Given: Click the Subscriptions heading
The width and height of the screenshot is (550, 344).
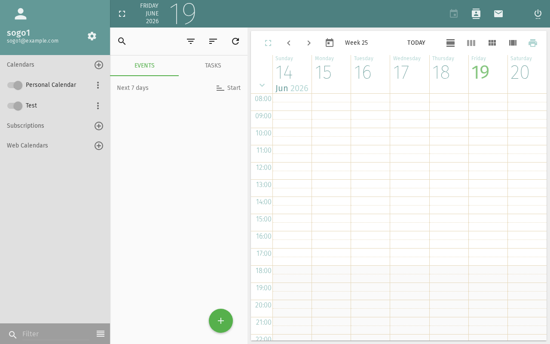Looking at the screenshot, I should point(25,126).
